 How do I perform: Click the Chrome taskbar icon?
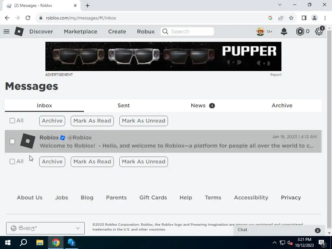point(56,243)
